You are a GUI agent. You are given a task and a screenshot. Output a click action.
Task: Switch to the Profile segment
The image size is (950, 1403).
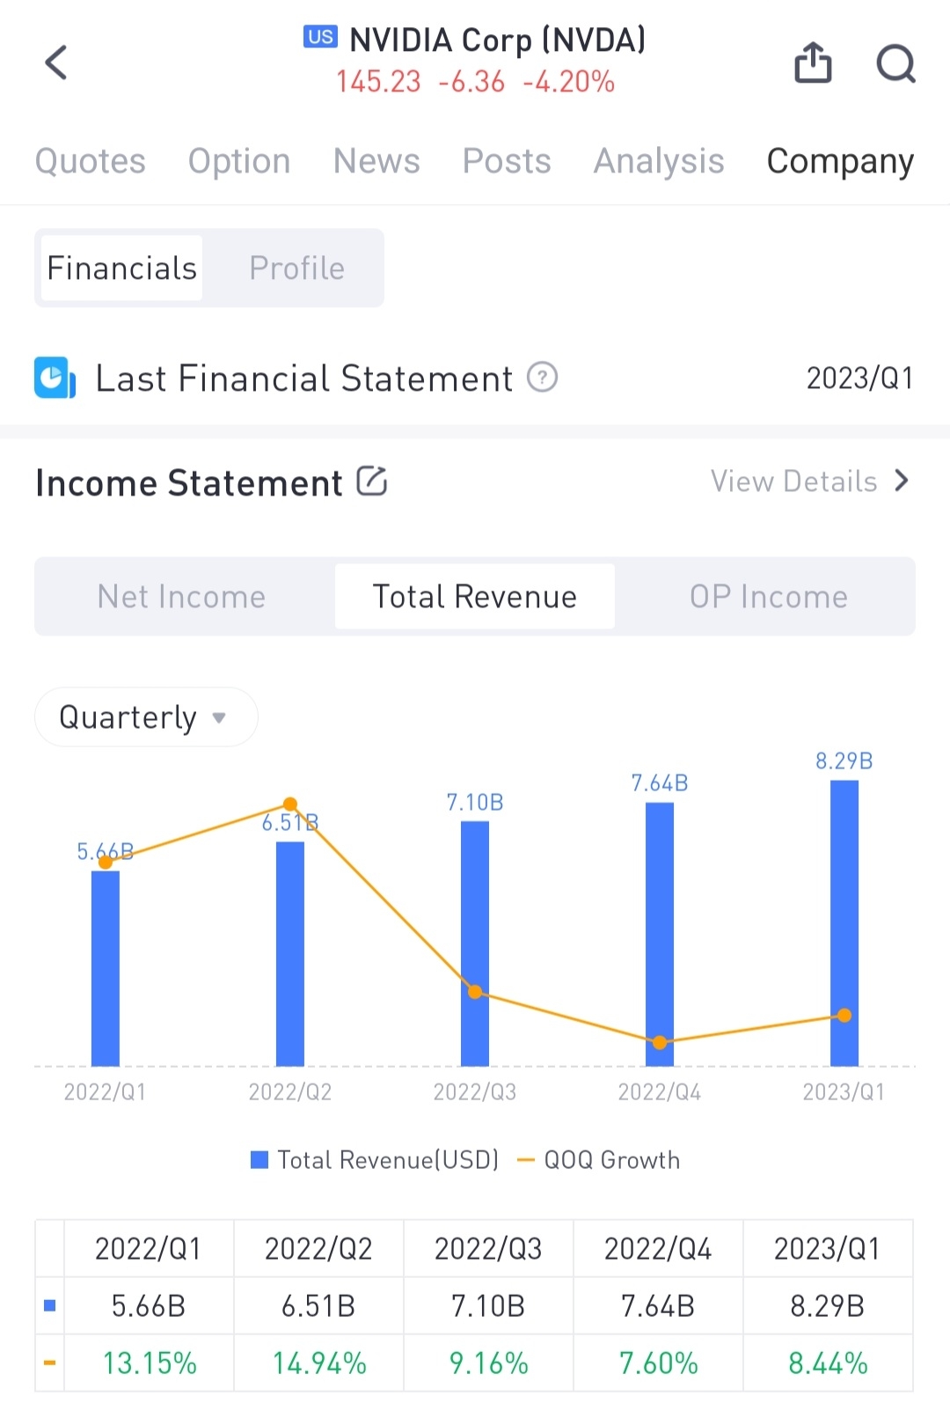[296, 268]
